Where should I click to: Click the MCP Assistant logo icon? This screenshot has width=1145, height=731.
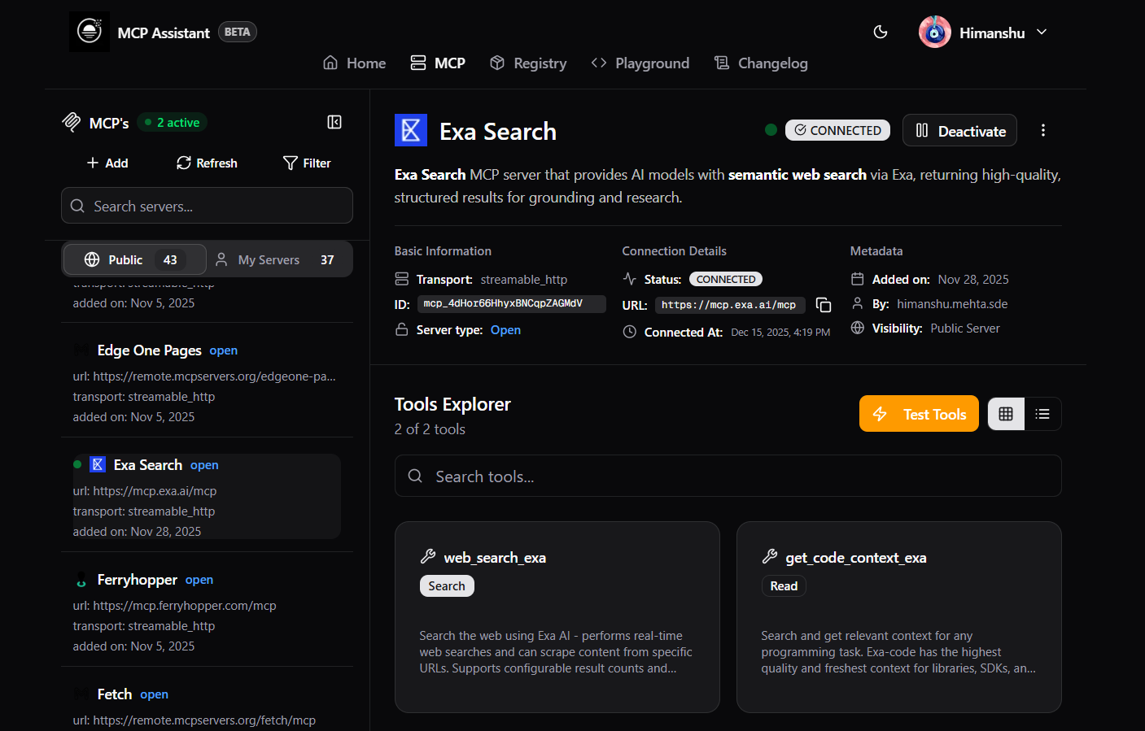90,32
